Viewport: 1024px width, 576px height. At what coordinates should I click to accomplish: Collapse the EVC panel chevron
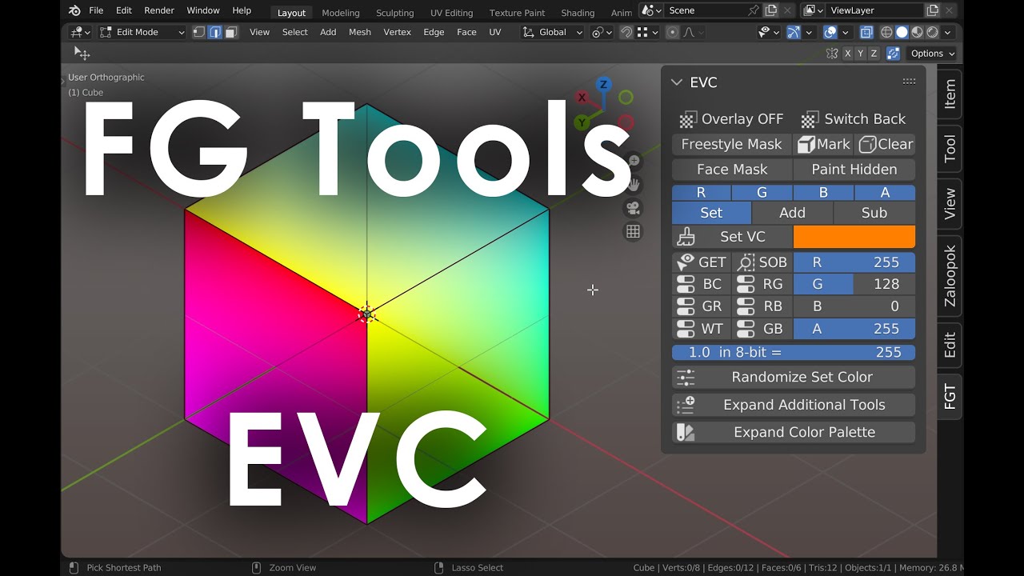pos(676,82)
